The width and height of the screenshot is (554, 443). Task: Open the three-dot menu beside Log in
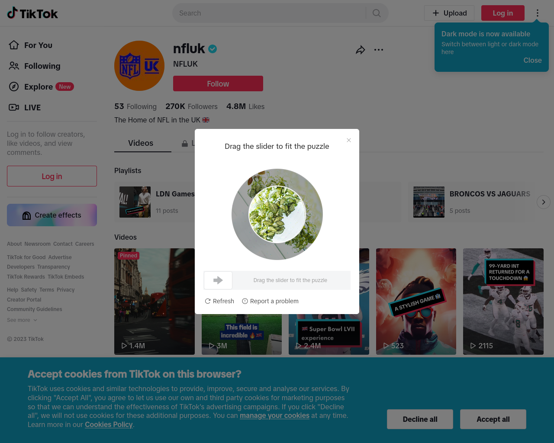click(538, 13)
